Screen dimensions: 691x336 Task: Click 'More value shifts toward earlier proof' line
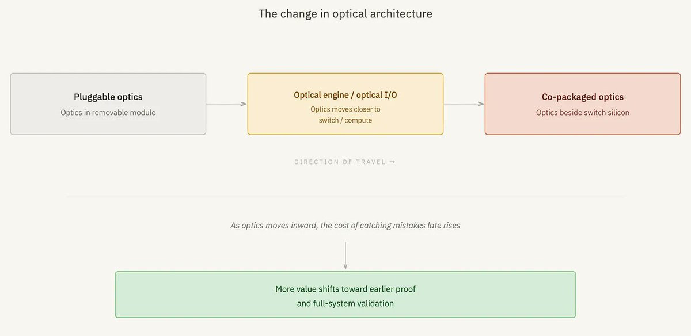click(345, 289)
